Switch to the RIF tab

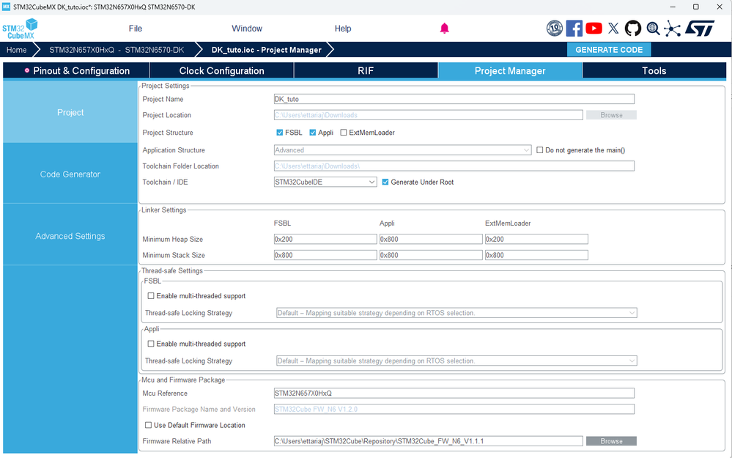point(366,70)
